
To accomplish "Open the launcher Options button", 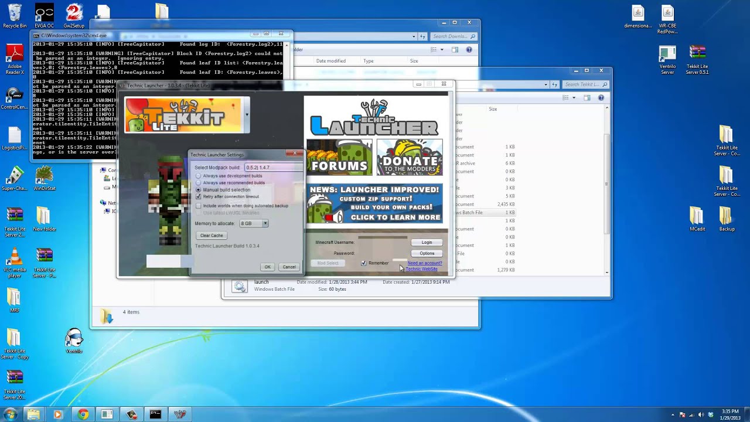I will coord(427,254).
